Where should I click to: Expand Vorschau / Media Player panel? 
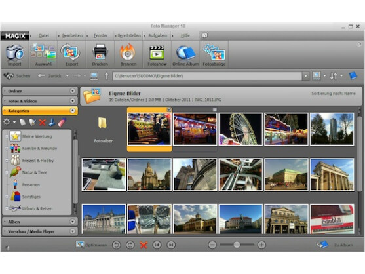click(73, 231)
